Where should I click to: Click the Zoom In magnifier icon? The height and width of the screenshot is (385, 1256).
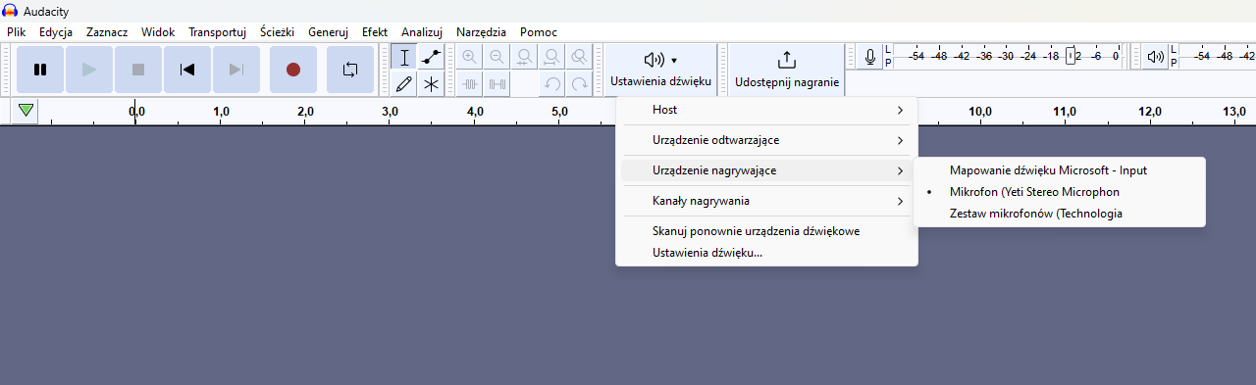tap(470, 57)
